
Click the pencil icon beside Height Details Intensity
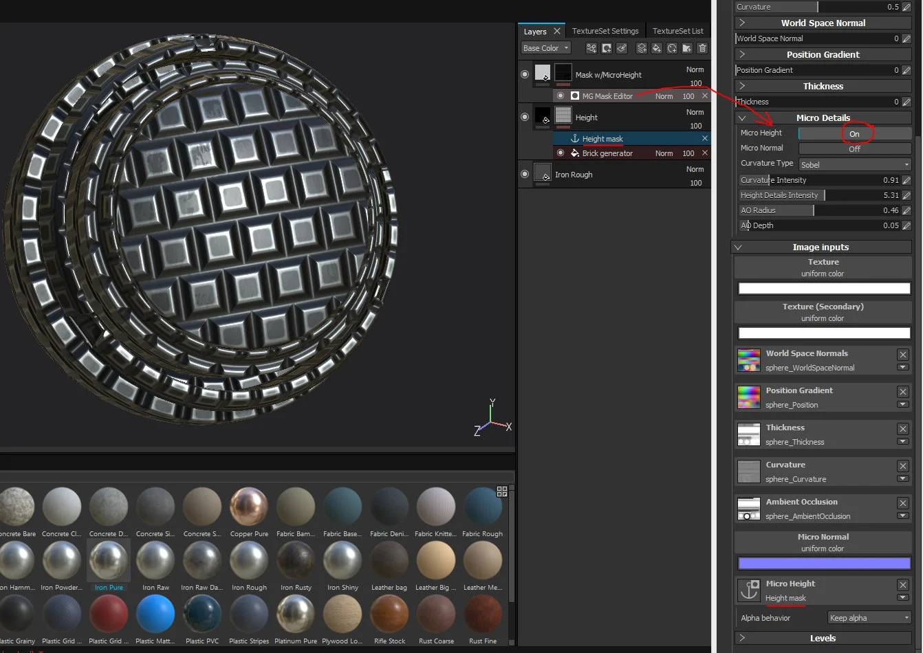[x=906, y=195]
